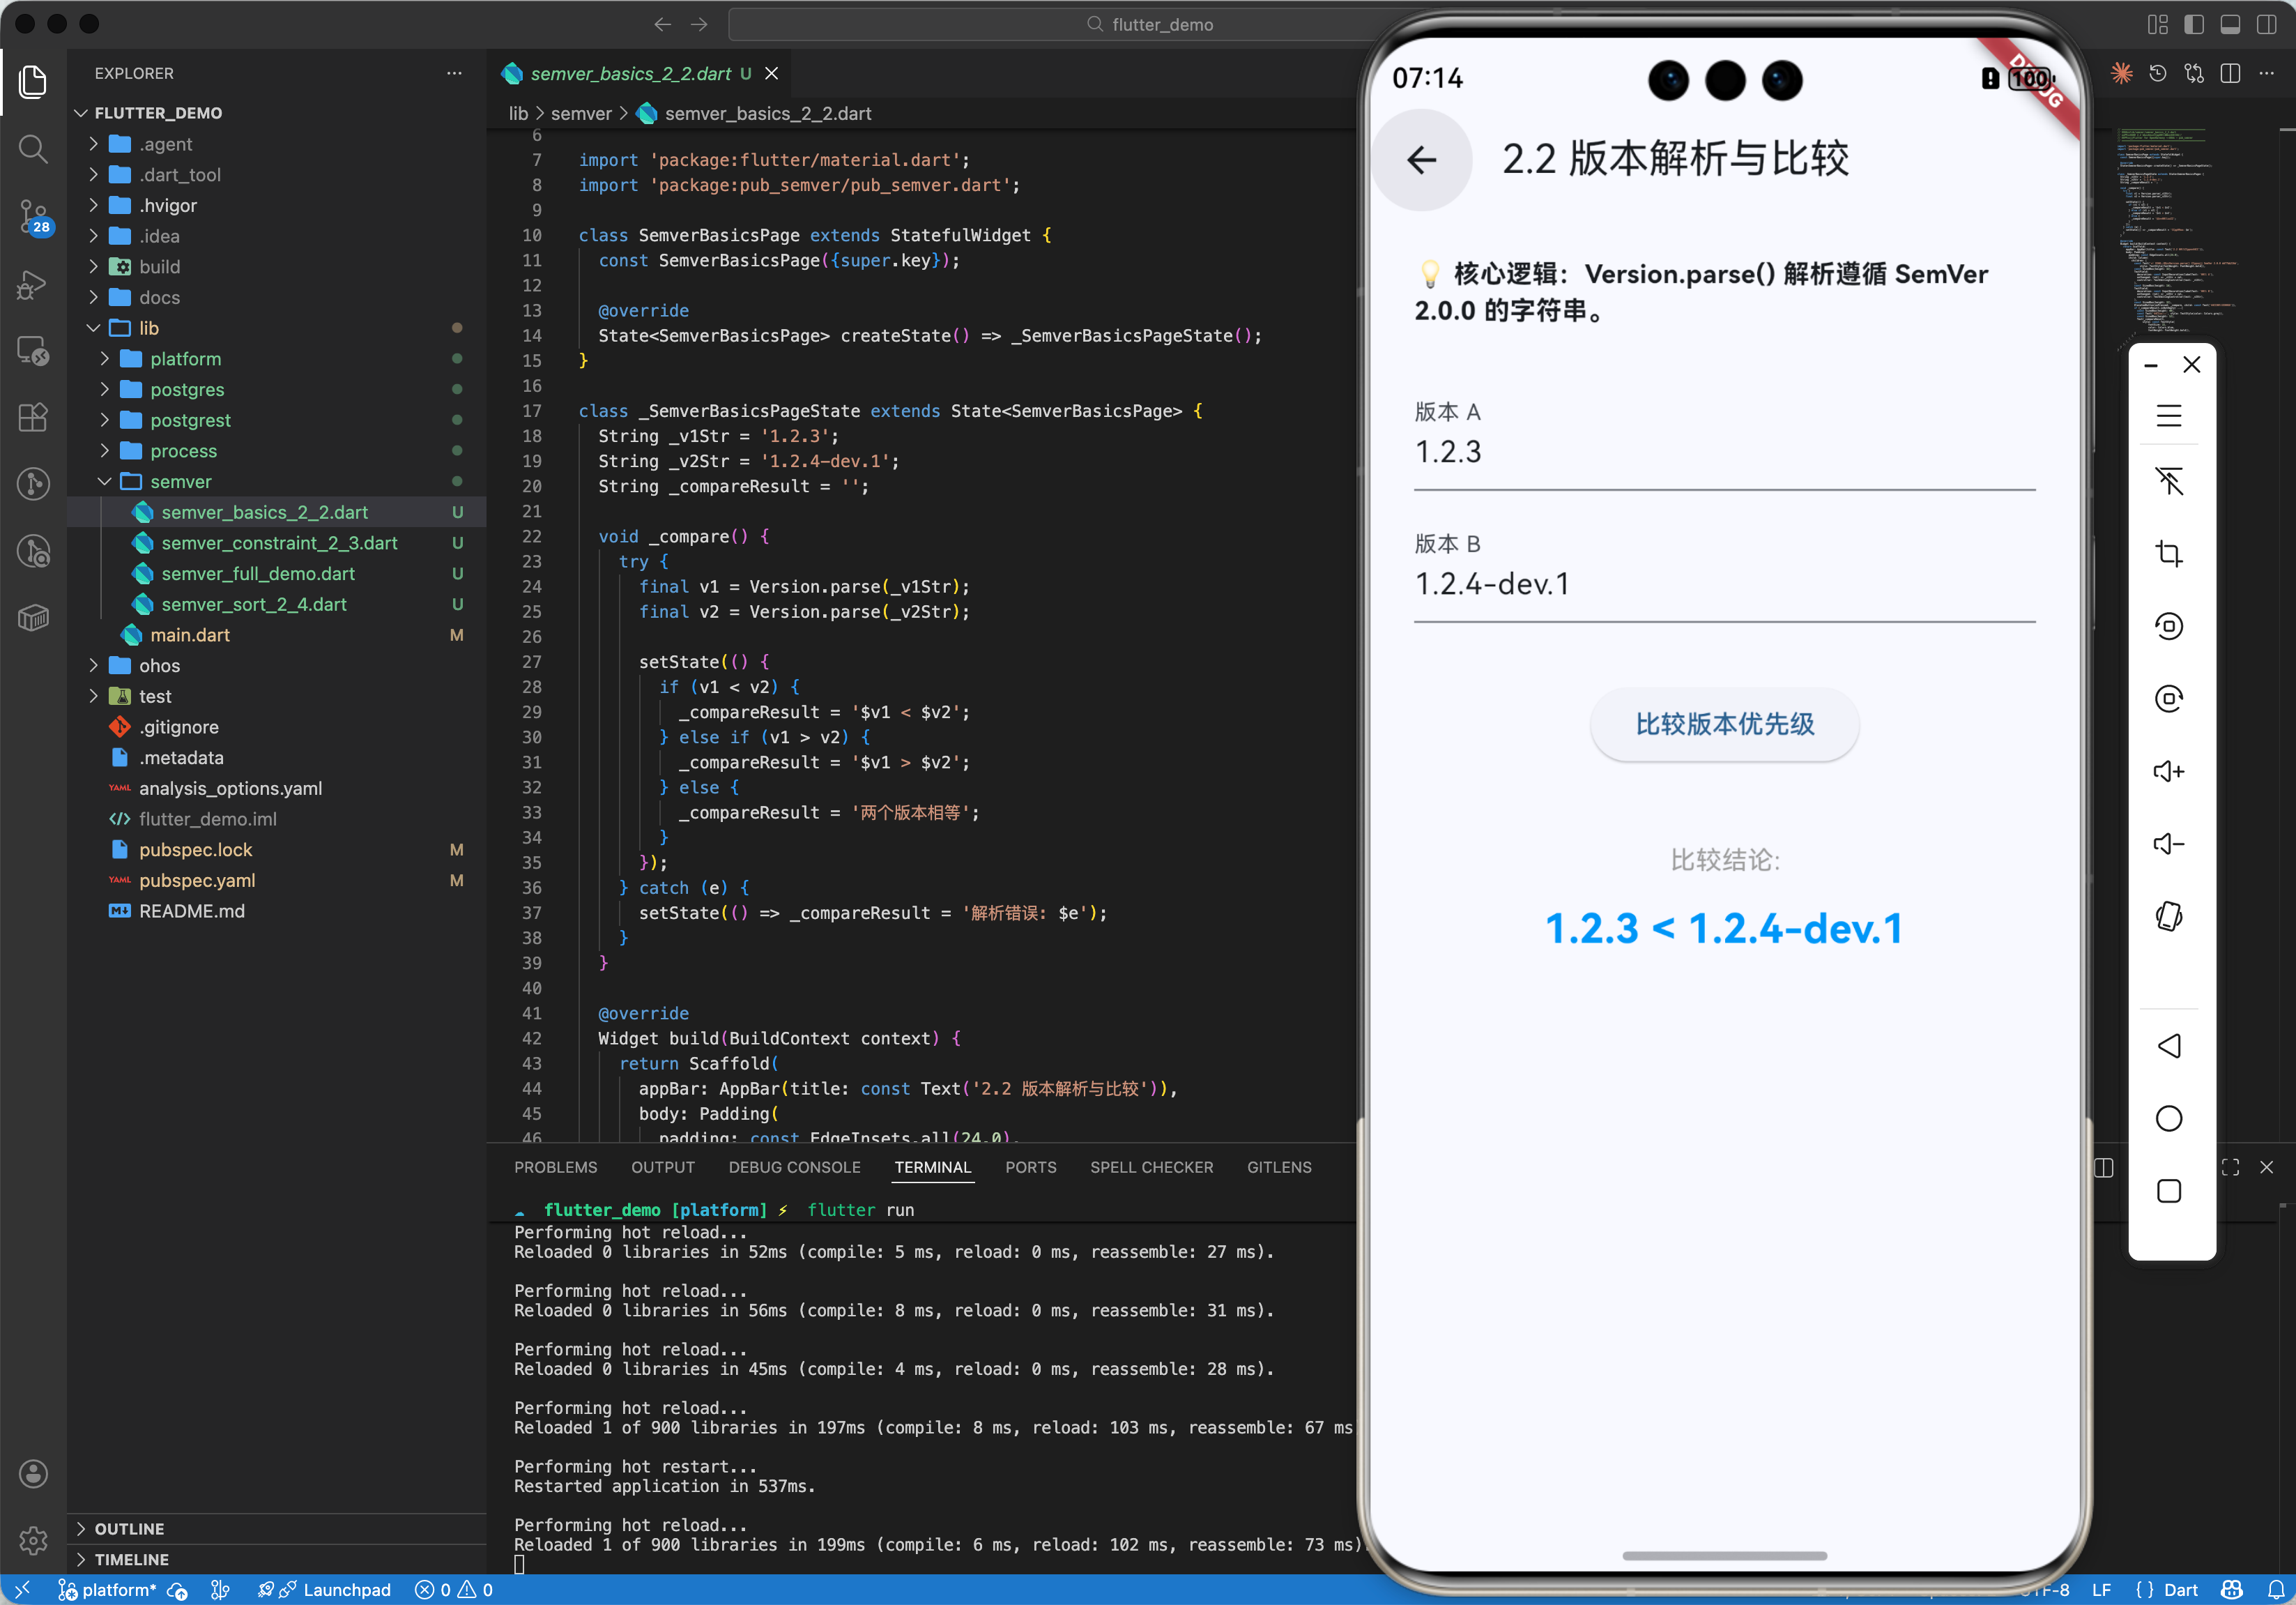Tap the 比较版本优先级 button

click(x=1724, y=724)
